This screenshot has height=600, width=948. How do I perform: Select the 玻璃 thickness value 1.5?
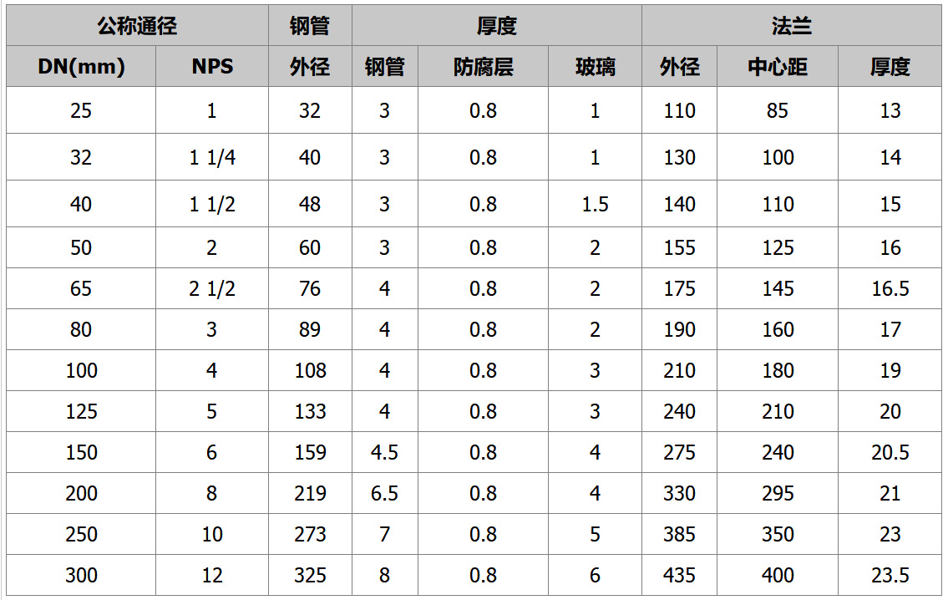point(595,204)
